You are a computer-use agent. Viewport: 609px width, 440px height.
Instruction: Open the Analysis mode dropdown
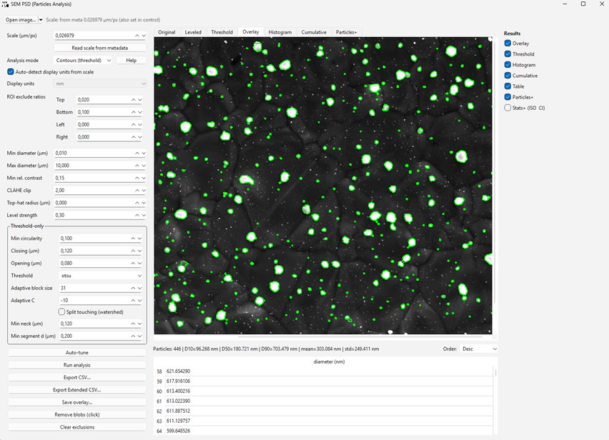(83, 61)
